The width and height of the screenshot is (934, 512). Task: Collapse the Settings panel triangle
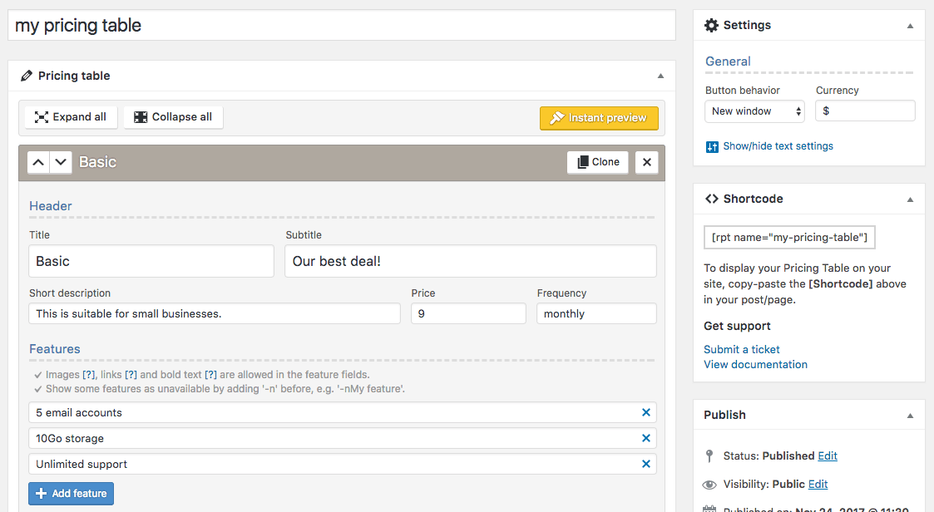tap(910, 26)
